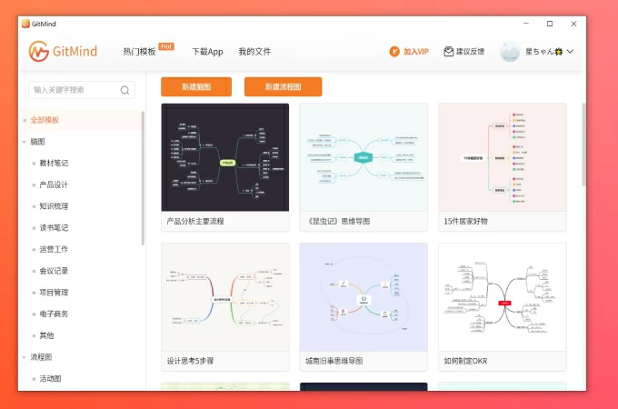Click the 新建脑图 button
Viewport: 618px width, 409px height.
coord(196,86)
